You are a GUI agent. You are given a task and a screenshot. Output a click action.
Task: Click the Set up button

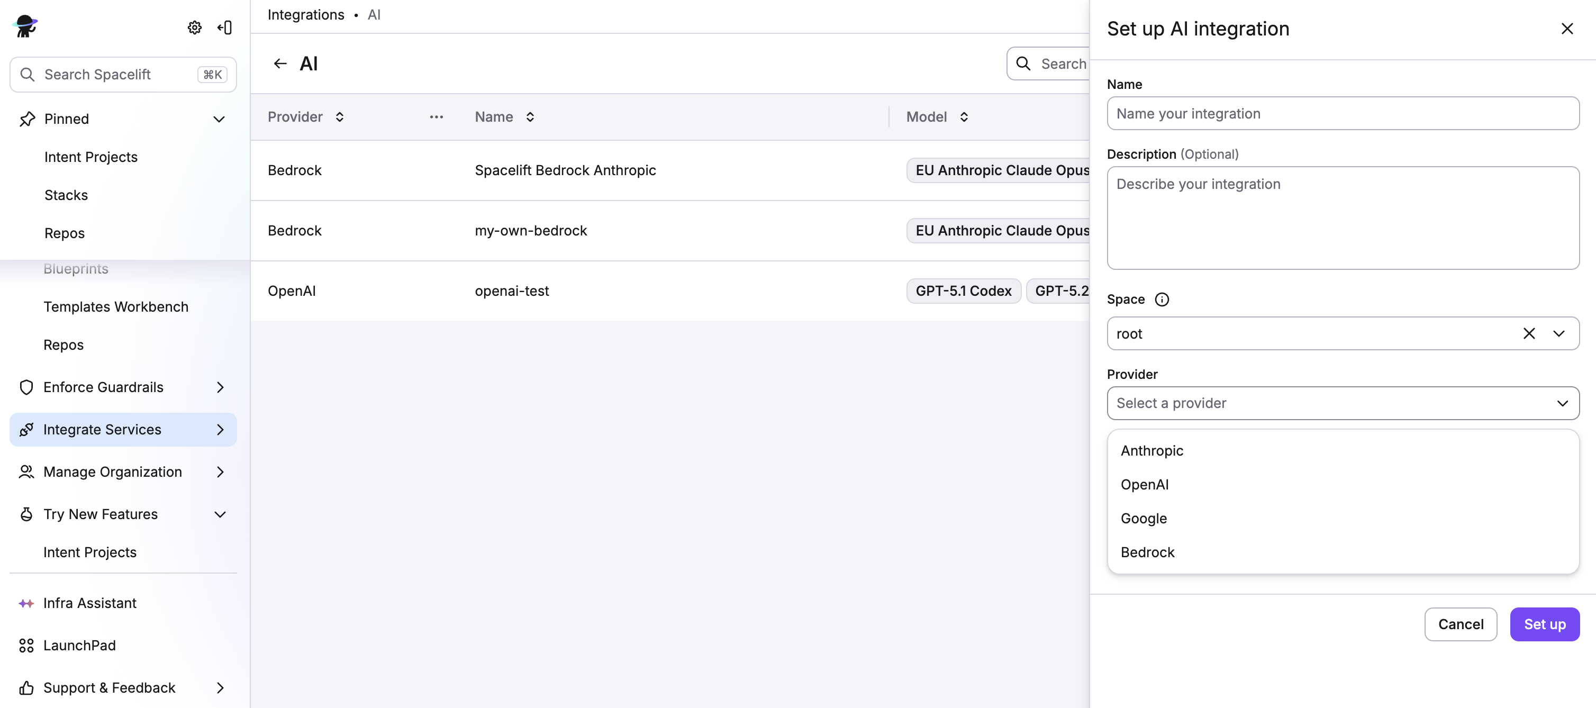(1545, 624)
